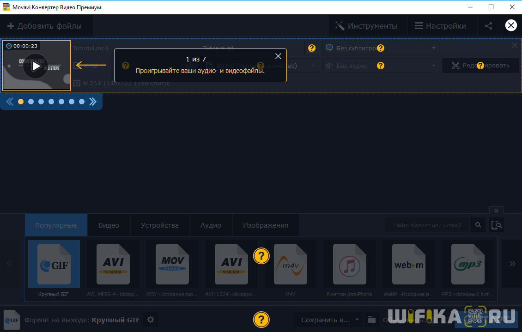
Task: Close the tutorial overlay with round X
Action: point(511,25)
